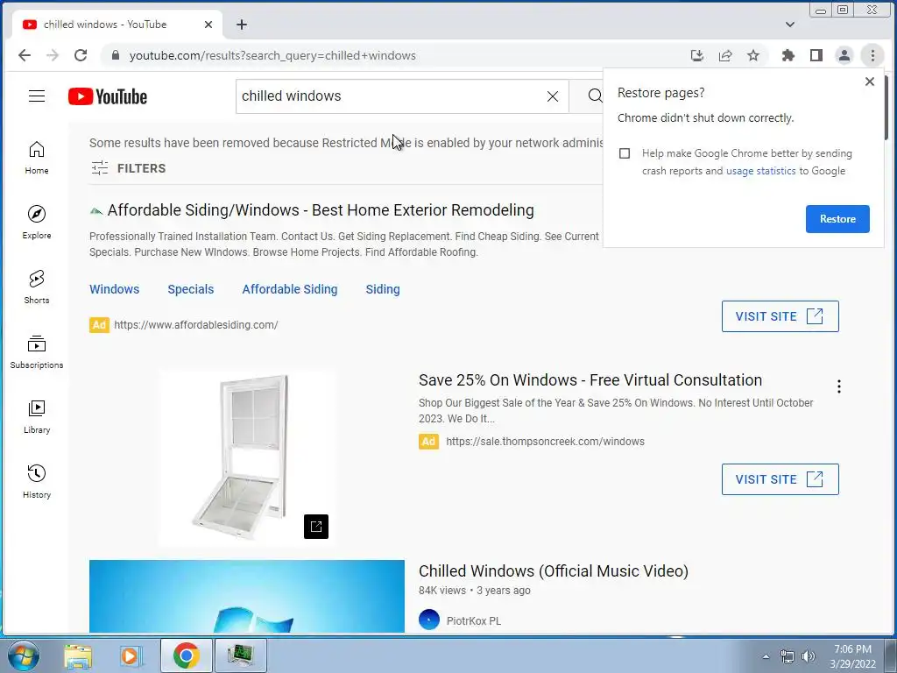Image resolution: width=897 pixels, height=673 pixels.
Task: Go to the YouTube logo home link
Action: pos(108,96)
